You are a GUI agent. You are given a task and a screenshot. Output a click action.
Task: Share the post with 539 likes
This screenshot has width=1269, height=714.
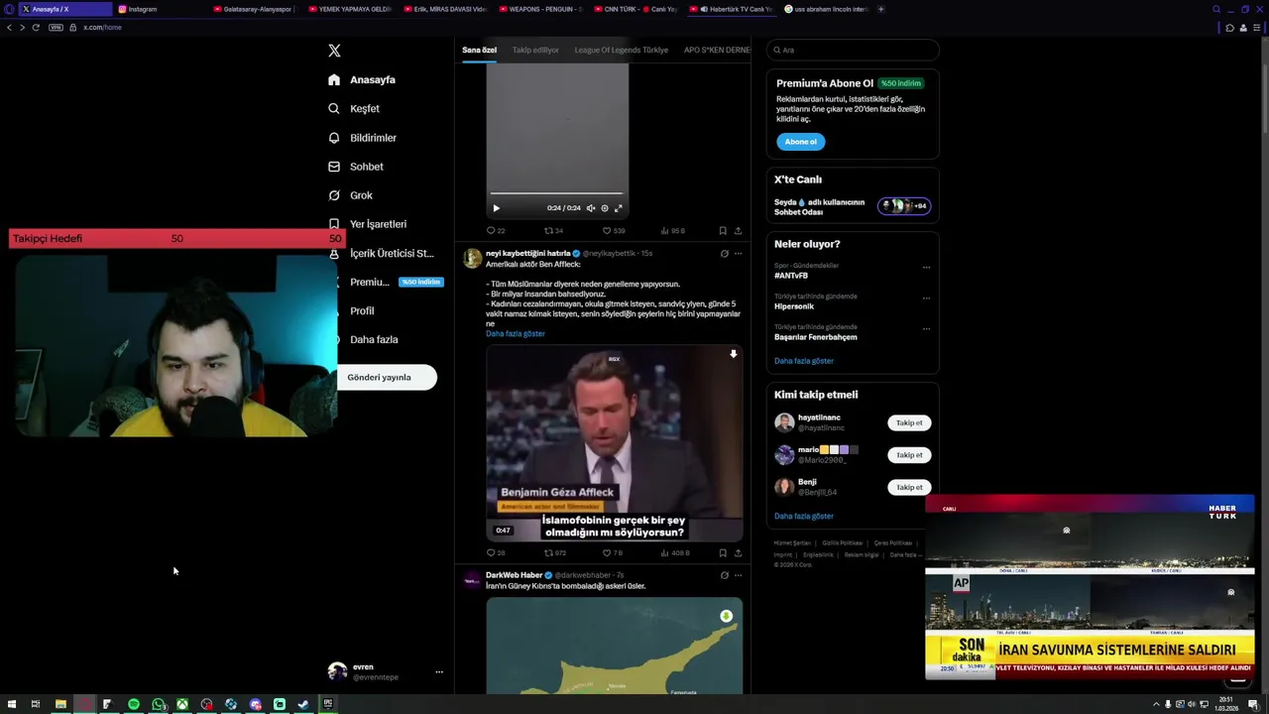tap(738, 231)
